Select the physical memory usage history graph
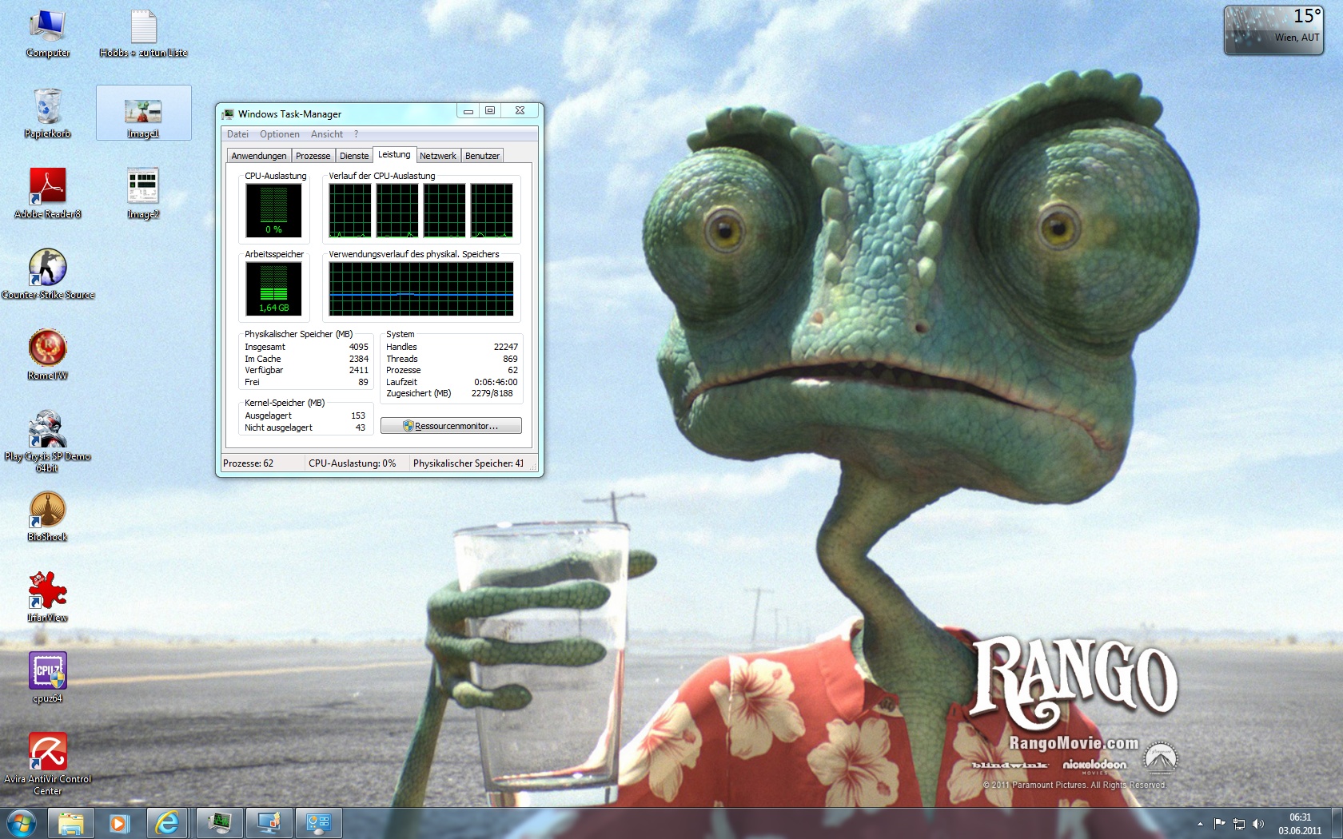The image size is (1343, 839). (421, 288)
